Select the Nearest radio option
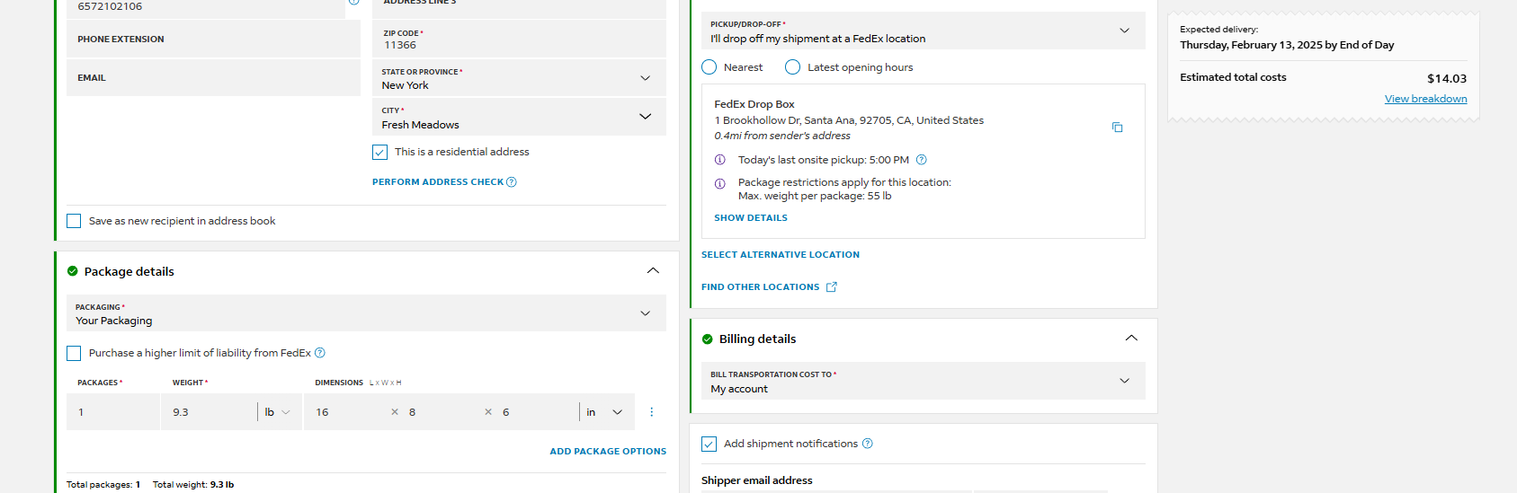 coord(709,67)
